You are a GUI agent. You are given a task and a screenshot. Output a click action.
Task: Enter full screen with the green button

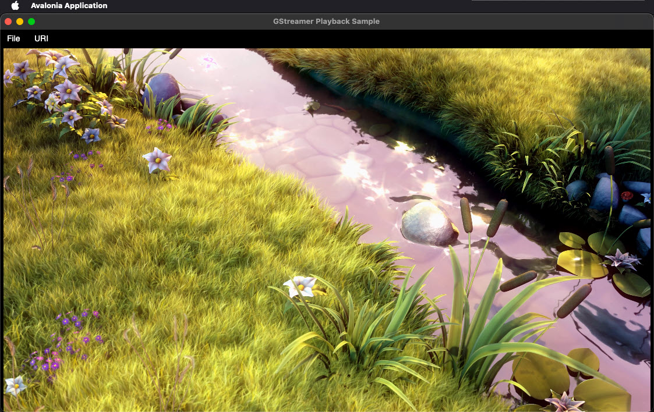(31, 20)
